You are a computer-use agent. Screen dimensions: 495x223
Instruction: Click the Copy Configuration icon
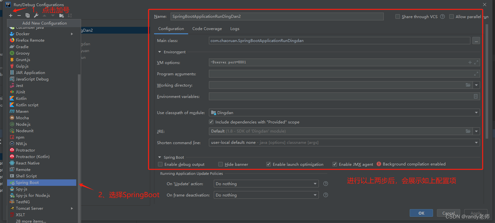(x=28, y=16)
